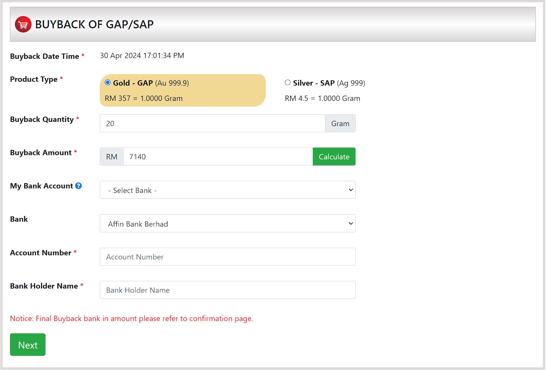Click the RM currency prefix box

pyautogui.click(x=112, y=157)
